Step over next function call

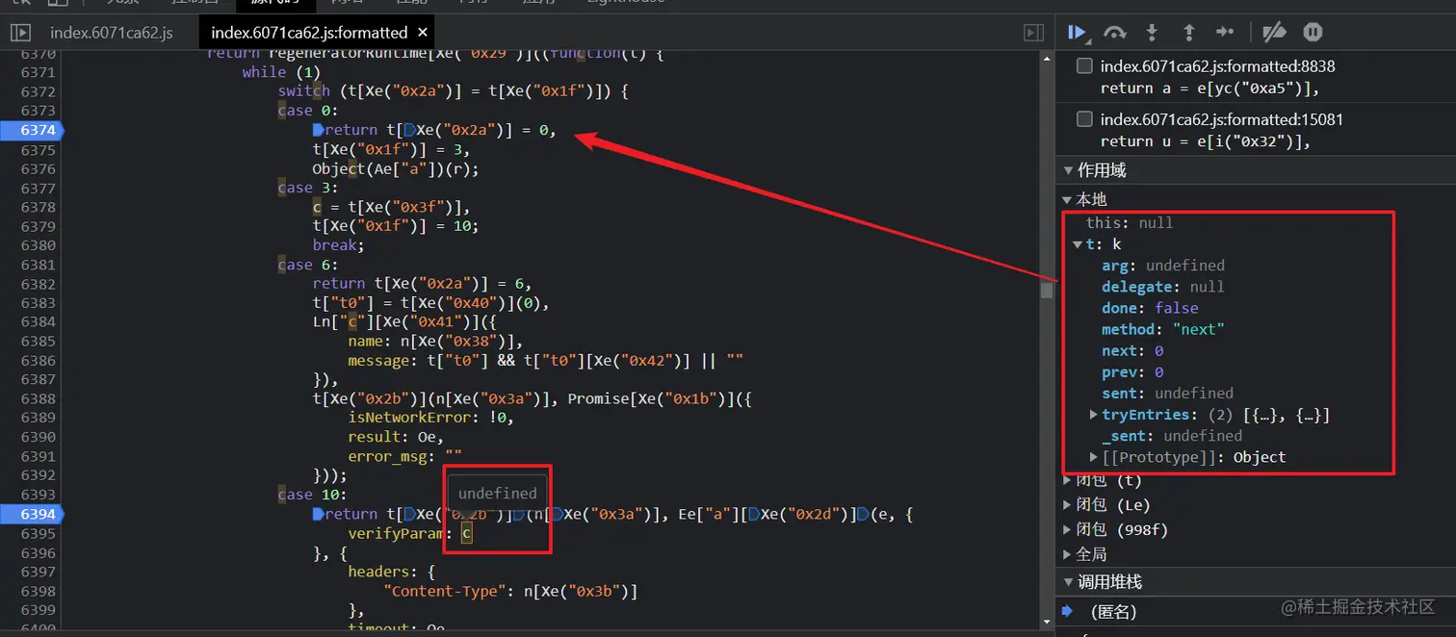point(1115,33)
